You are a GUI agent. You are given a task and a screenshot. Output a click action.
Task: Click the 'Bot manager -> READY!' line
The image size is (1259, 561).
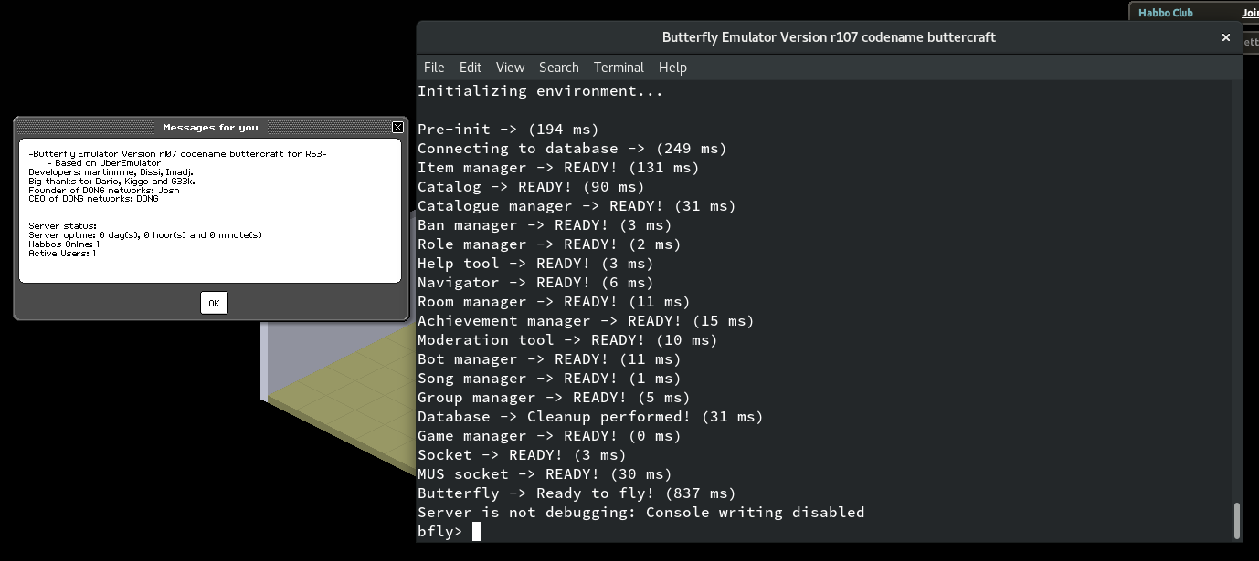coord(550,359)
